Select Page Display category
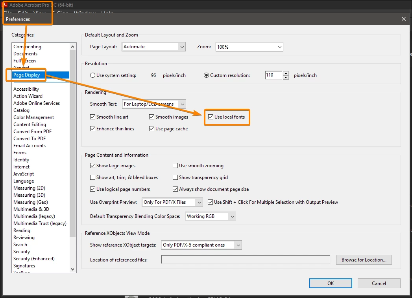The width and height of the screenshot is (412, 298). (41, 75)
